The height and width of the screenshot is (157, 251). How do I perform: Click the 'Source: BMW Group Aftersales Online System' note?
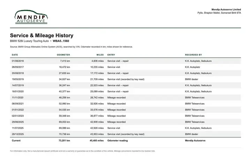point(71,47)
